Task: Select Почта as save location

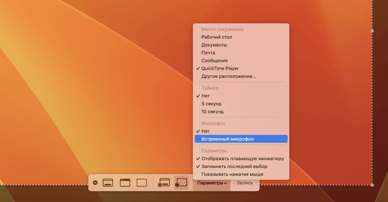Action: (x=208, y=53)
